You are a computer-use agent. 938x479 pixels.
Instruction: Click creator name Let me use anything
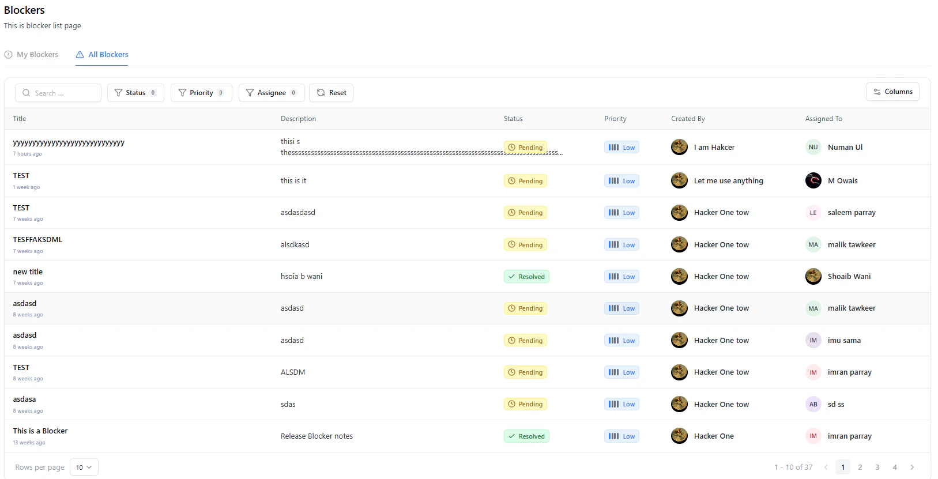point(728,181)
